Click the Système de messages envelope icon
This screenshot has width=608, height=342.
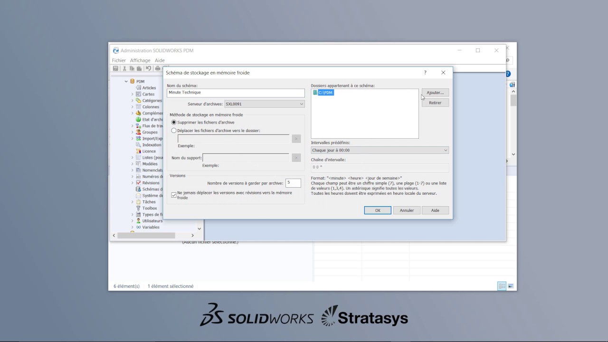[x=139, y=195]
